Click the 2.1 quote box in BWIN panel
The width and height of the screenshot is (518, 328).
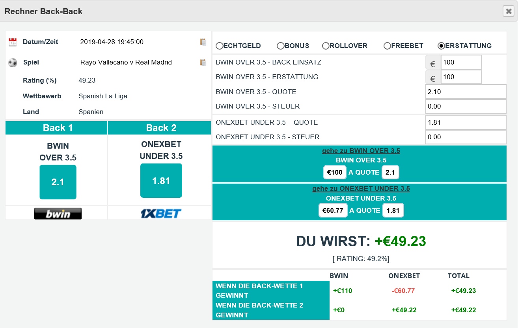click(390, 172)
